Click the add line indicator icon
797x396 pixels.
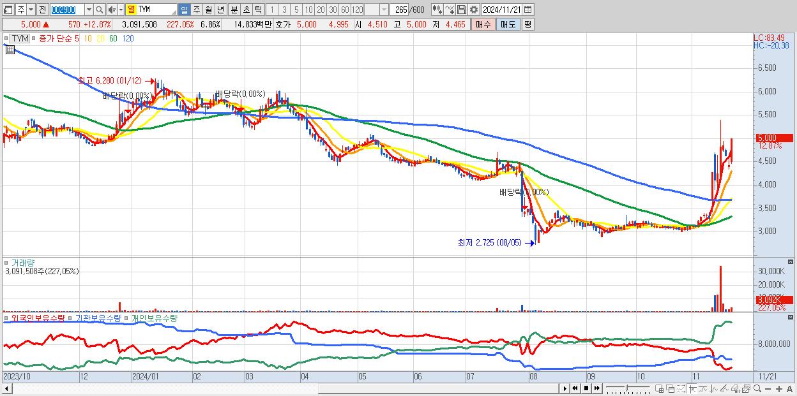(x=449, y=10)
